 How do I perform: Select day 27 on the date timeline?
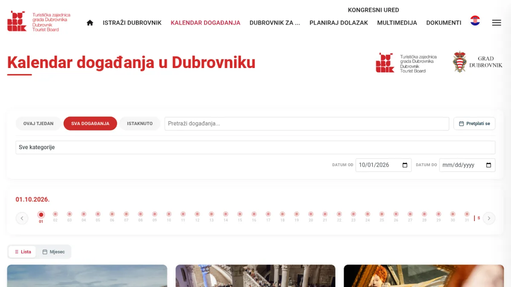(x=410, y=217)
